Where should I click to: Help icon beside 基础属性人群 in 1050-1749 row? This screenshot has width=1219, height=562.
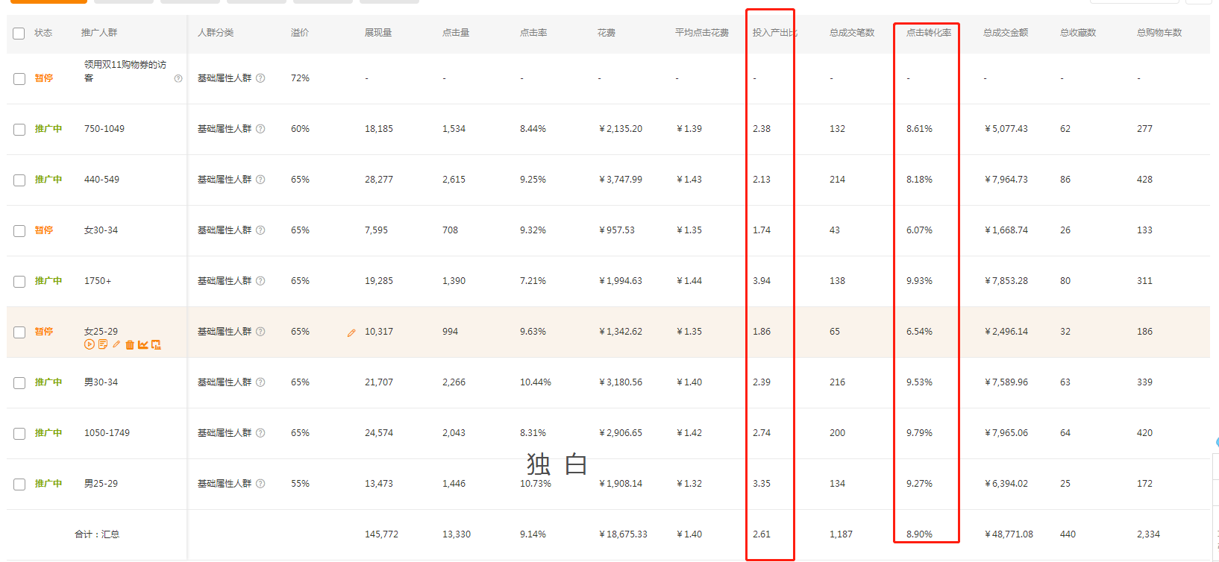coord(260,433)
